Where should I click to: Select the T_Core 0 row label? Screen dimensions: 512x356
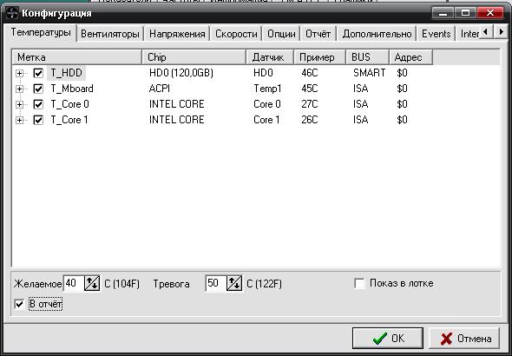69,104
